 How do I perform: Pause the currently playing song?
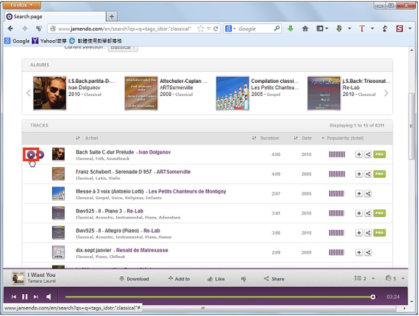tap(25, 297)
